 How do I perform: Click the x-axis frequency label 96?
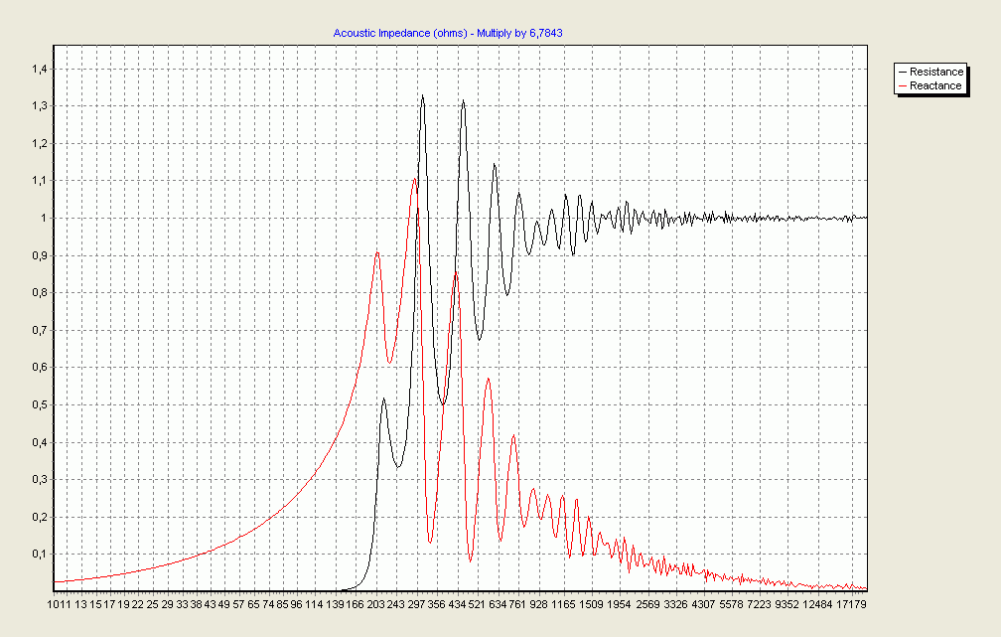pyautogui.click(x=296, y=604)
